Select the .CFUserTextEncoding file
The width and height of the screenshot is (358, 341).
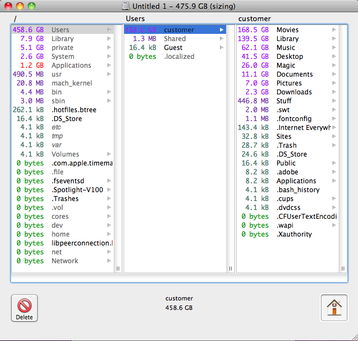(x=288, y=216)
